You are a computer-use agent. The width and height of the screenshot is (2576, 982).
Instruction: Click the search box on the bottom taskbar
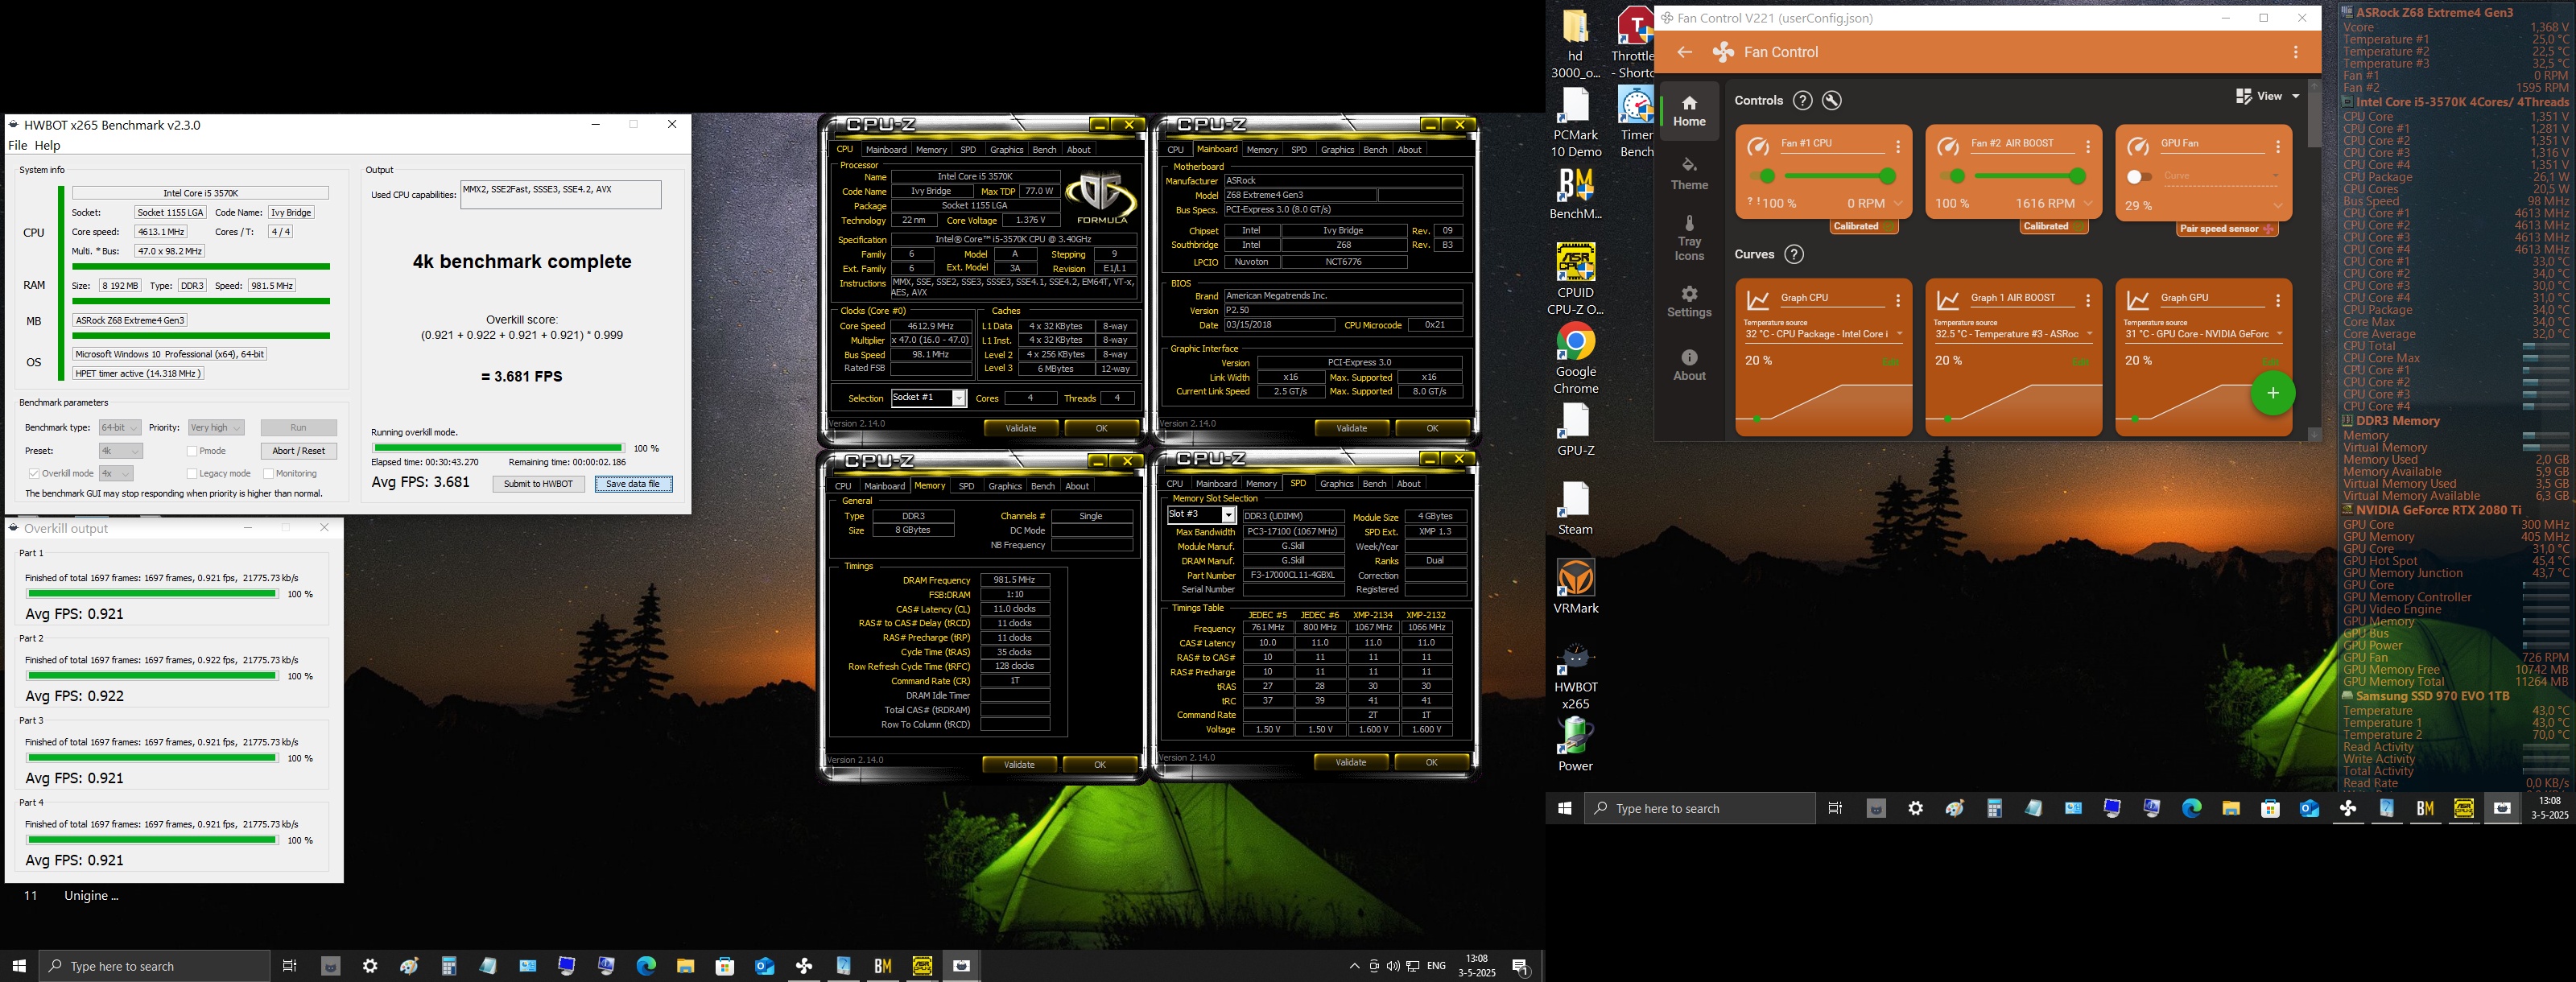click(x=154, y=966)
